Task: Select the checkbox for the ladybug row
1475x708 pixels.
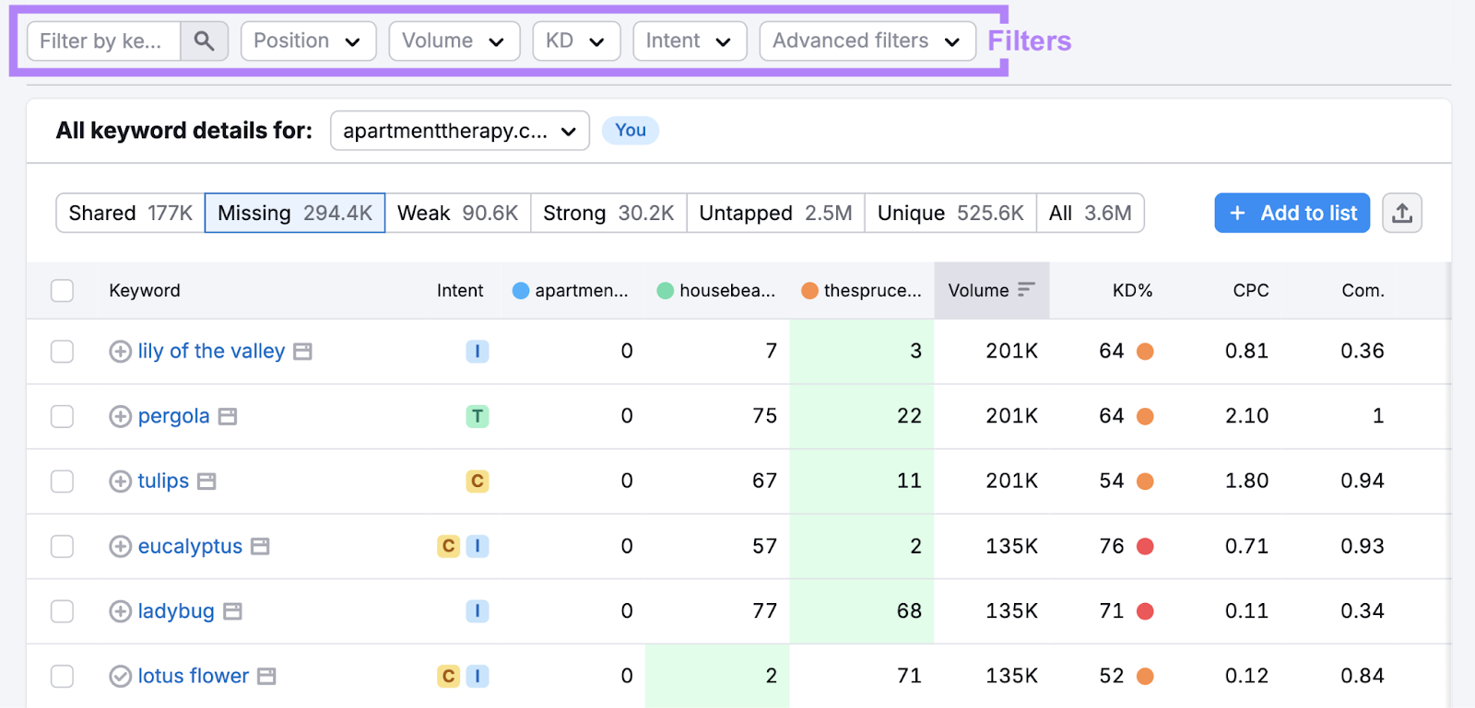Action: 62,611
